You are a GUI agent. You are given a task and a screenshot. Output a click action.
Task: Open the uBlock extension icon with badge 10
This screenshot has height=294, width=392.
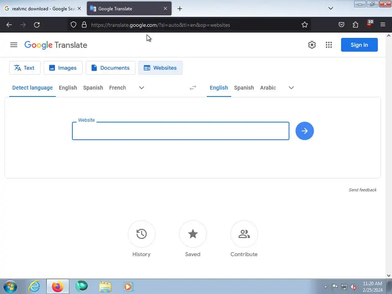369,24
